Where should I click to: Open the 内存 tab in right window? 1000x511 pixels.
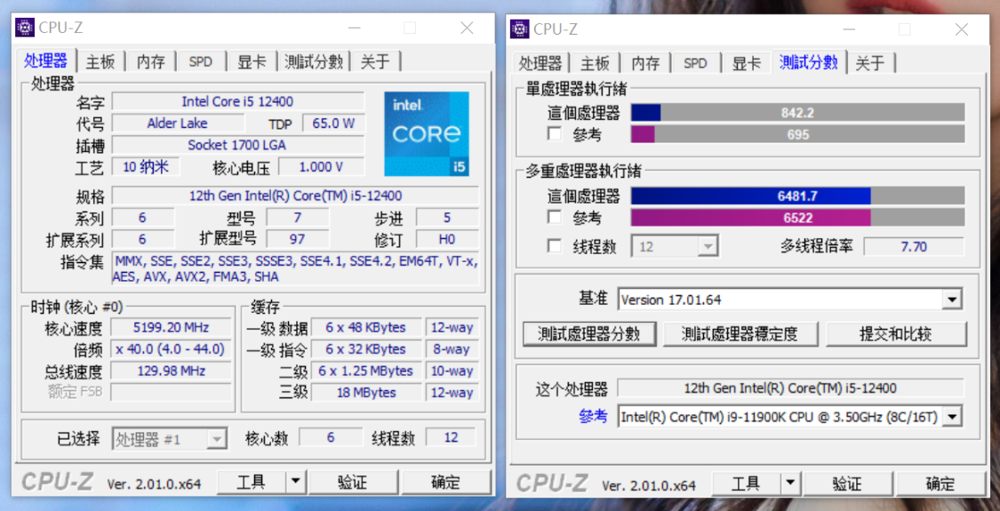[645, 63]
